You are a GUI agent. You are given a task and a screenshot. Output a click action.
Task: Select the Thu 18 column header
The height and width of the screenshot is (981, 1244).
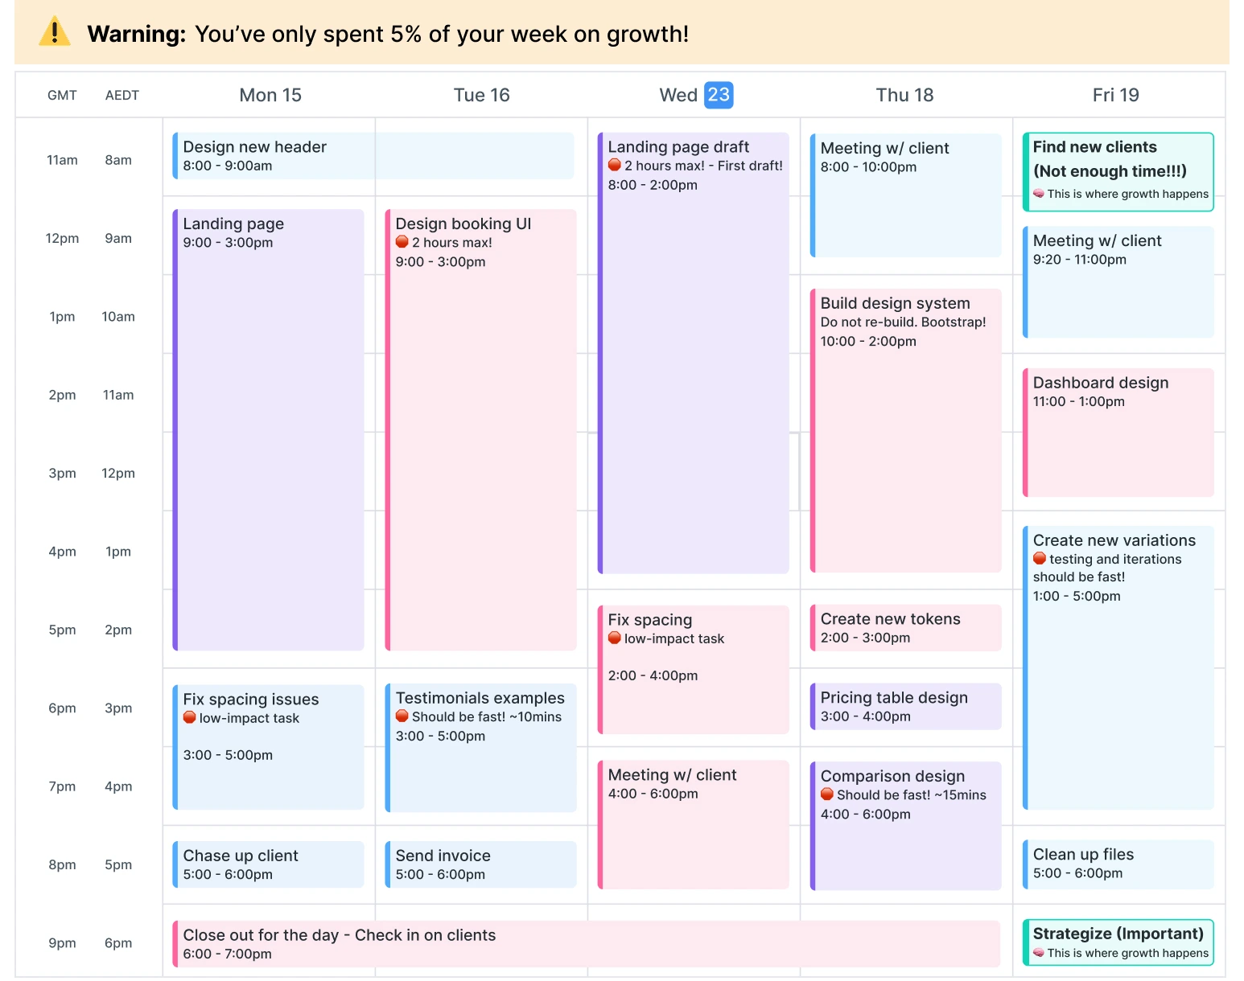point(904,95)
